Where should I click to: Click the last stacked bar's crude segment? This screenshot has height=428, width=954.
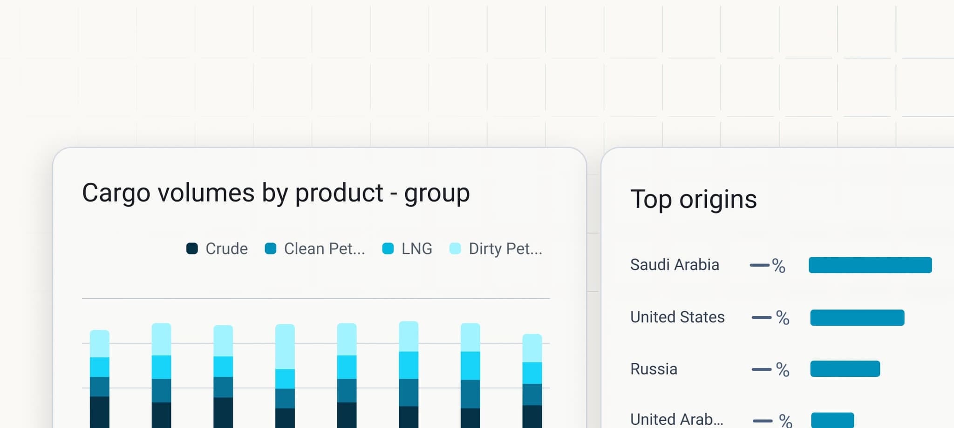click(x=532, y=417)
